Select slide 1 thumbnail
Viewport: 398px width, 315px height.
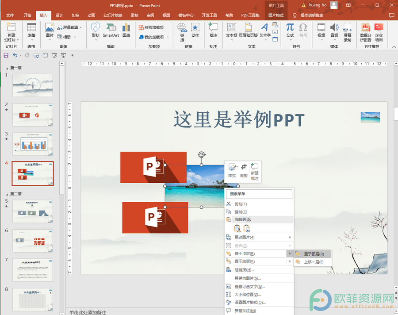coord(33,85)
